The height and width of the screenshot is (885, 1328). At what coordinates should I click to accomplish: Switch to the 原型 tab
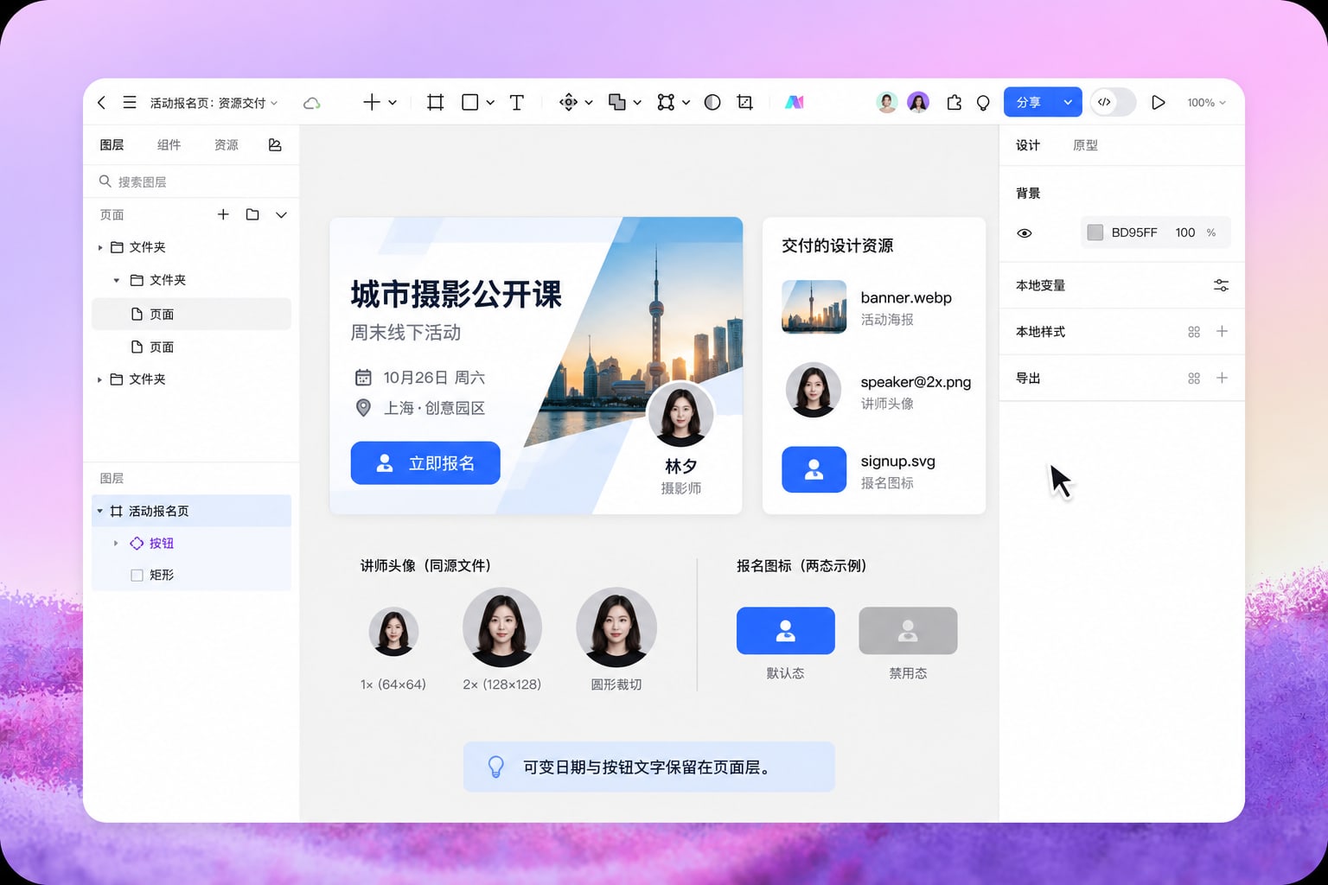coord(1085,145)
